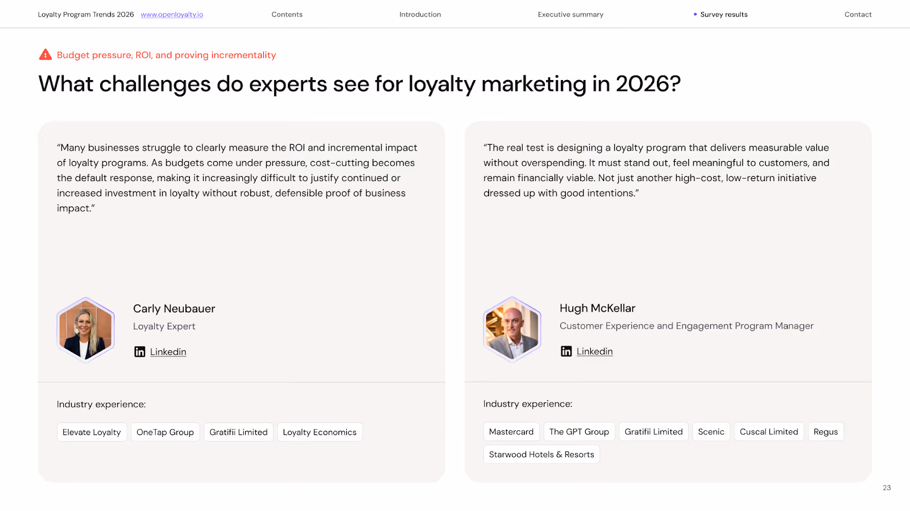The width and height of the screenshot is (910, 511).
Task: Click The GPT Group tag
Action: coord(579,432)
